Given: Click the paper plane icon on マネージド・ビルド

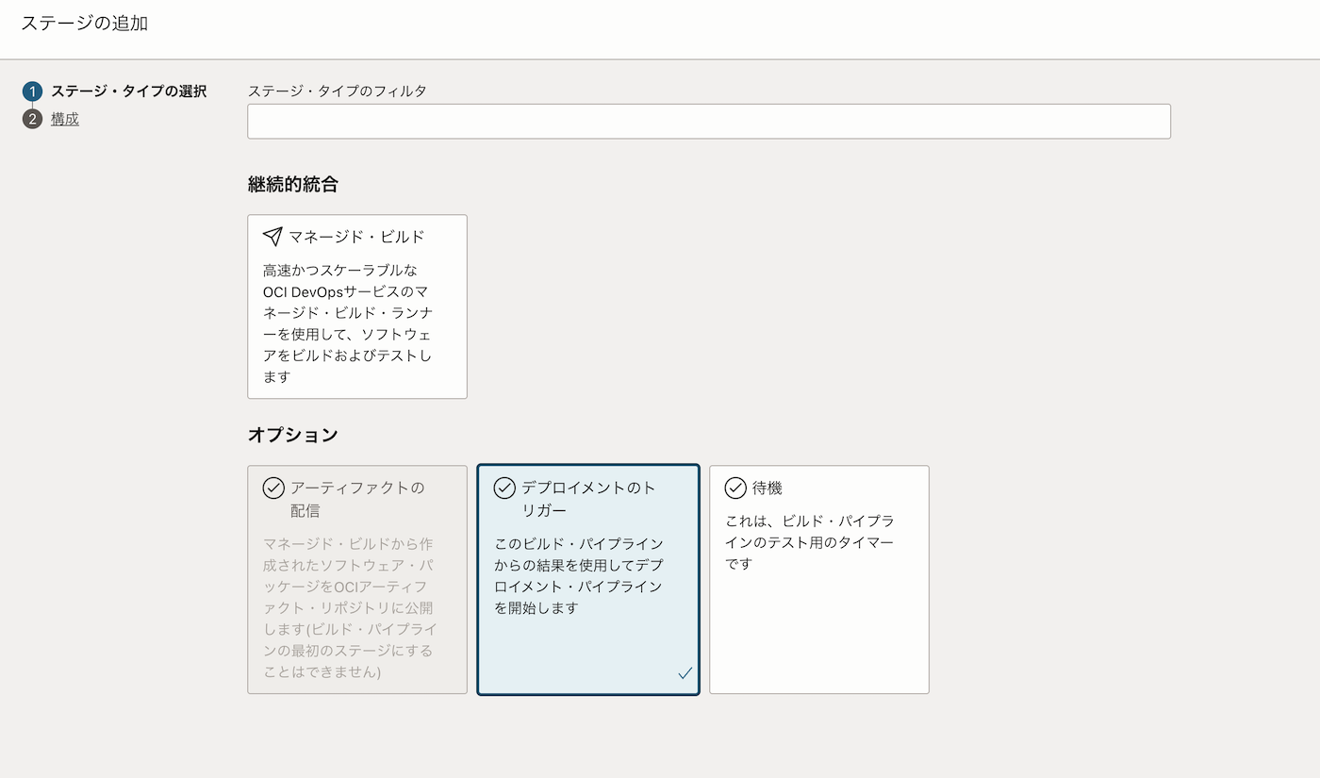Looking at the screenshot, I should click(272, 236).
